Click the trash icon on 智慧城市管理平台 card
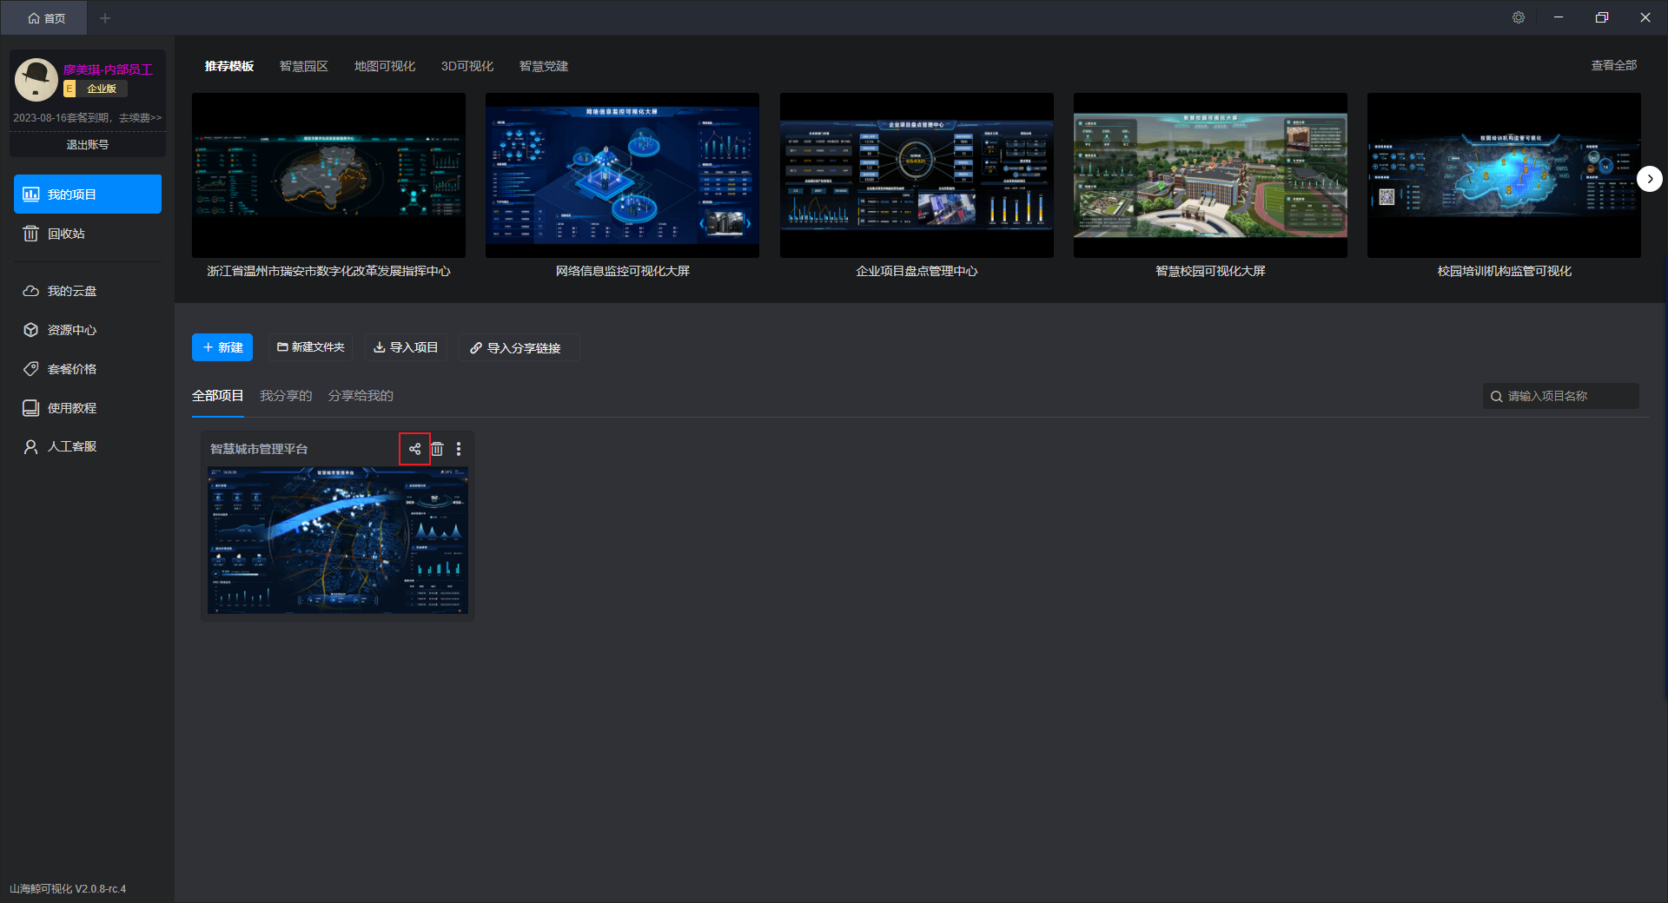The width and height of the screenshot is (1668, 903). 437,449
